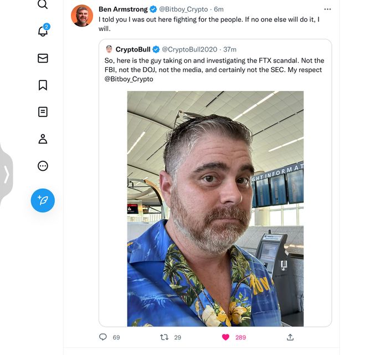The height and width of the screenshot is (355, 385).
Task: Open Lists icon in sidebar
Action: pyautogui.click(x=43, y=112)
